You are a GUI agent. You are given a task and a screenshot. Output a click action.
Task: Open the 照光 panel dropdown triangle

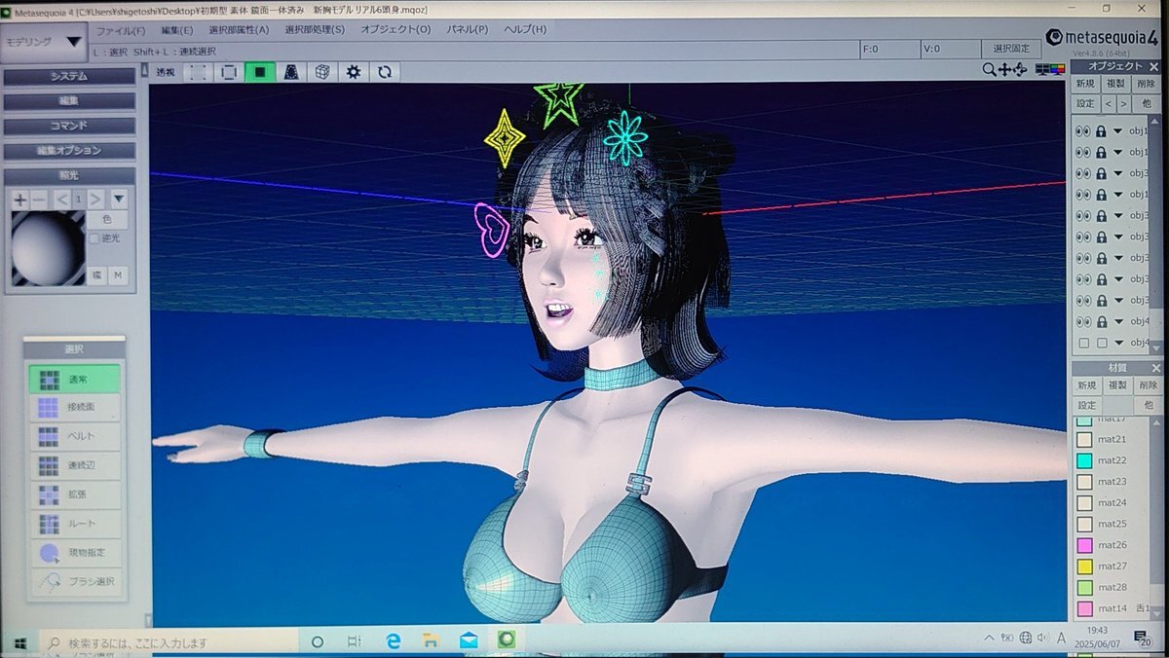pyautogui.click(x=119, y=200)
